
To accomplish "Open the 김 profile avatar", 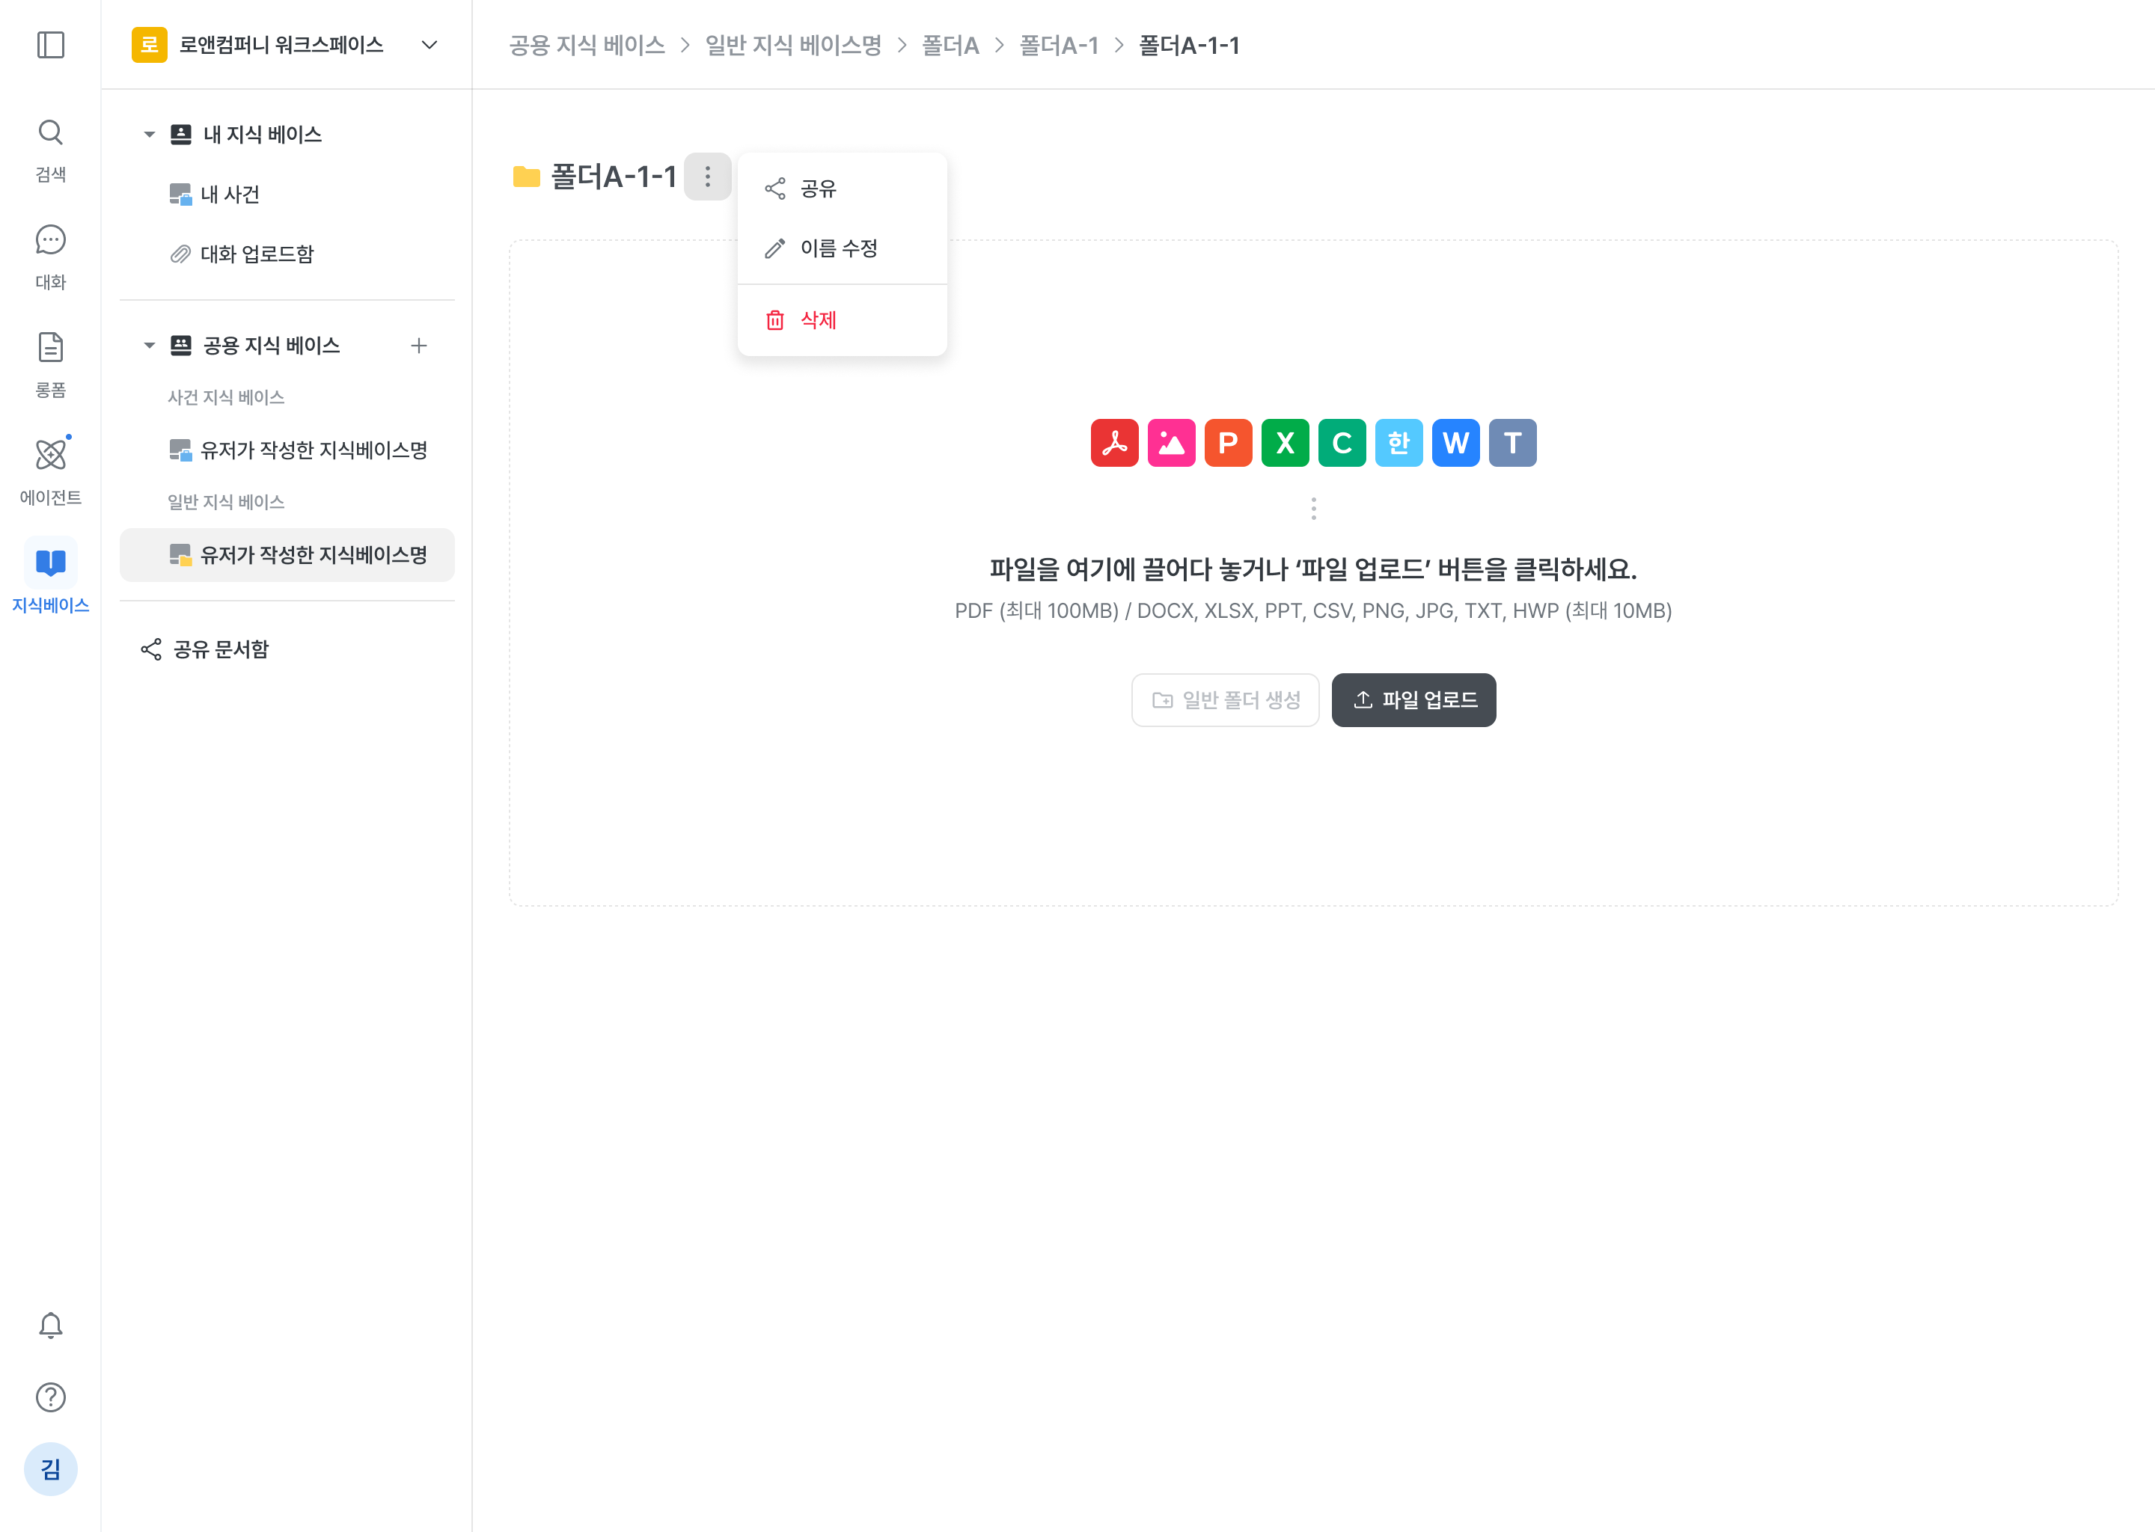I will pyautogui.click(x=50, y=1469).
